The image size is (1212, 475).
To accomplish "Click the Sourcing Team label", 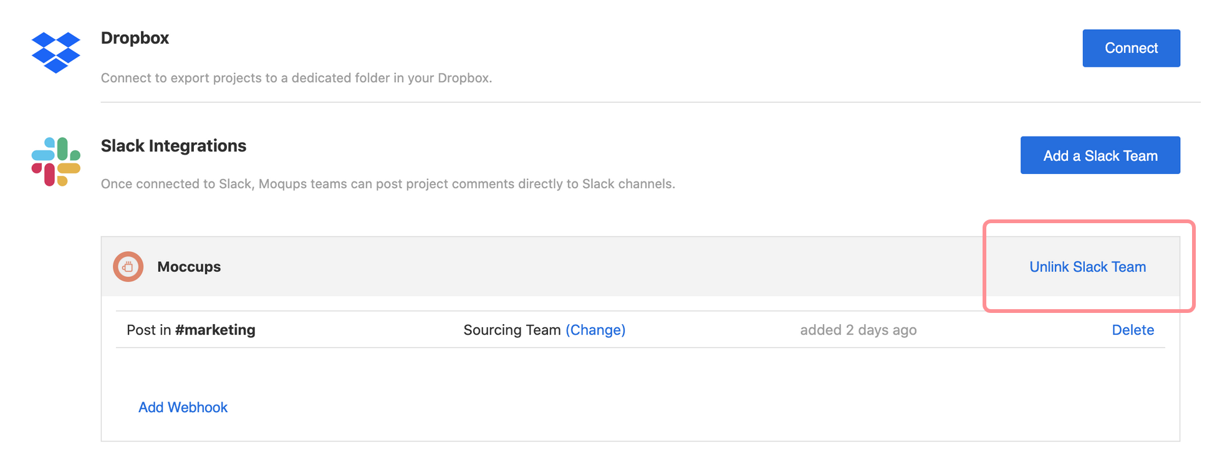I will tap(512, 330).
